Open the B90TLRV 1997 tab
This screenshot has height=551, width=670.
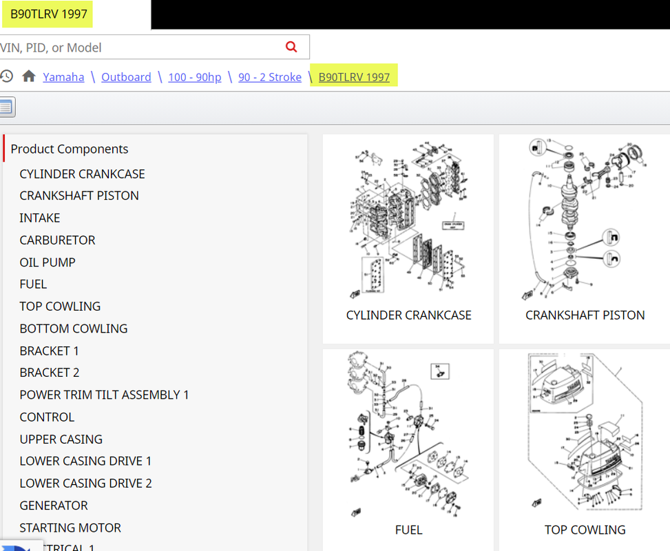coord(49,14)
